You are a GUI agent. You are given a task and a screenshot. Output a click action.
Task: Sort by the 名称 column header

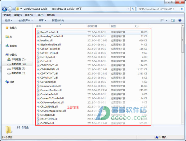pyautogui.click(x=61, y=26)
